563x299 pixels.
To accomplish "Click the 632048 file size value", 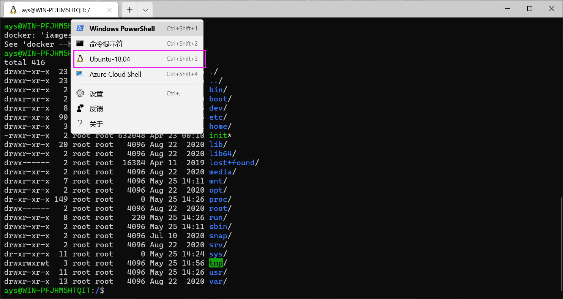I will [x=132, y=135].
